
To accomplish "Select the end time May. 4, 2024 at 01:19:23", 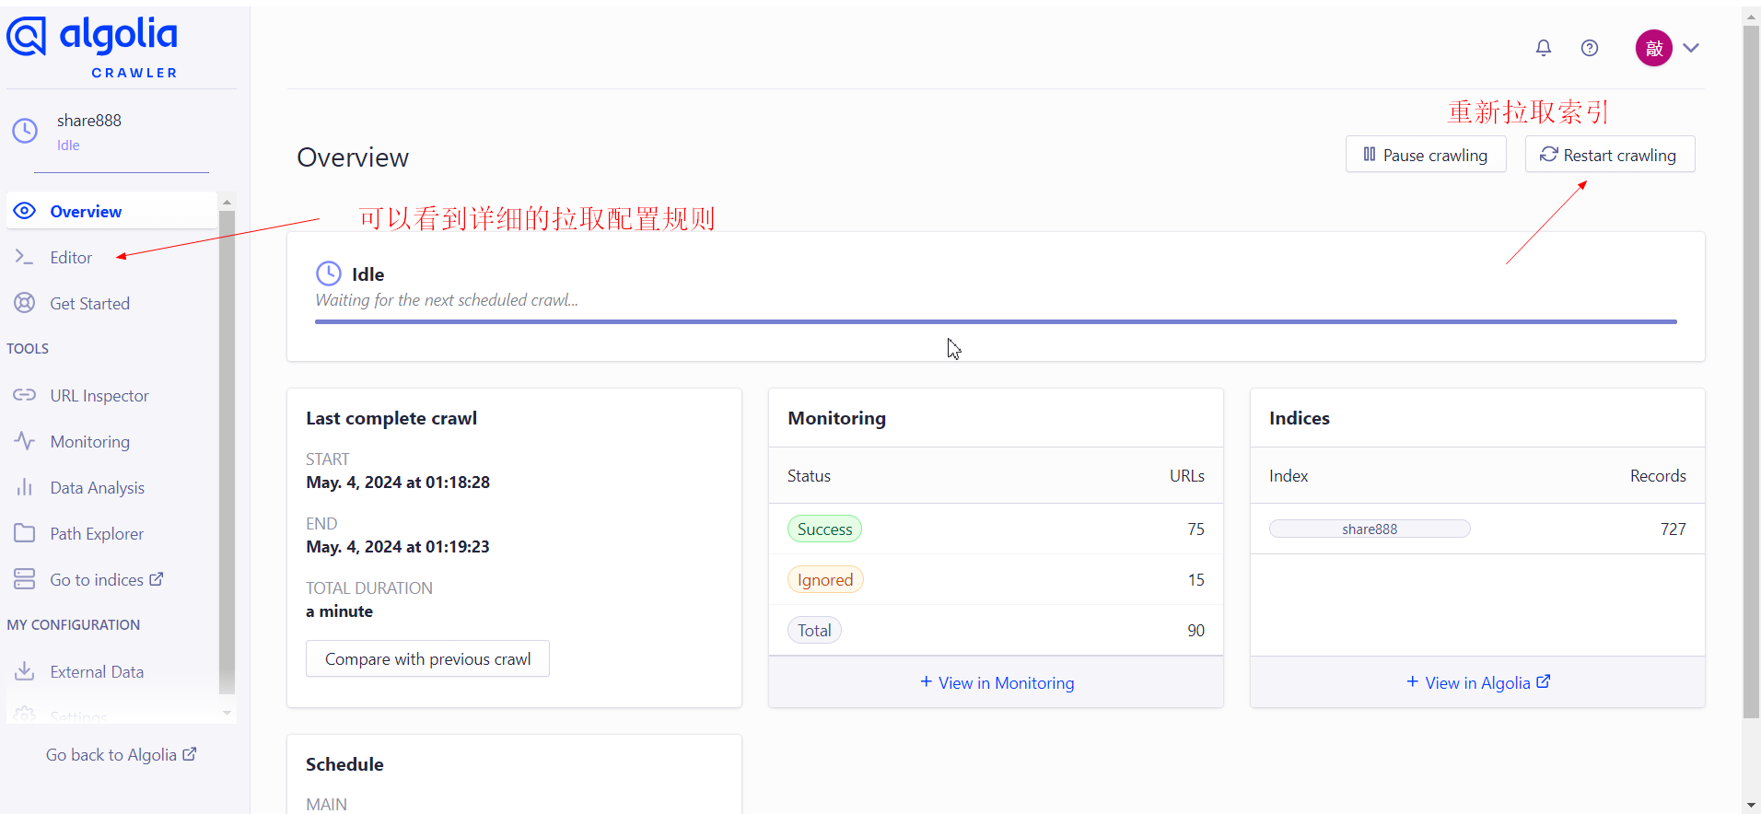I will click(x=398, y=546).
